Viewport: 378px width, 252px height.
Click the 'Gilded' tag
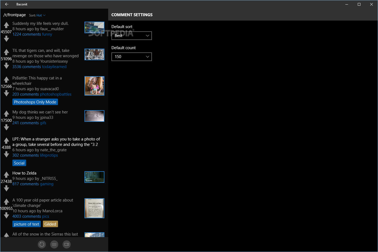[x=50, y=224]
